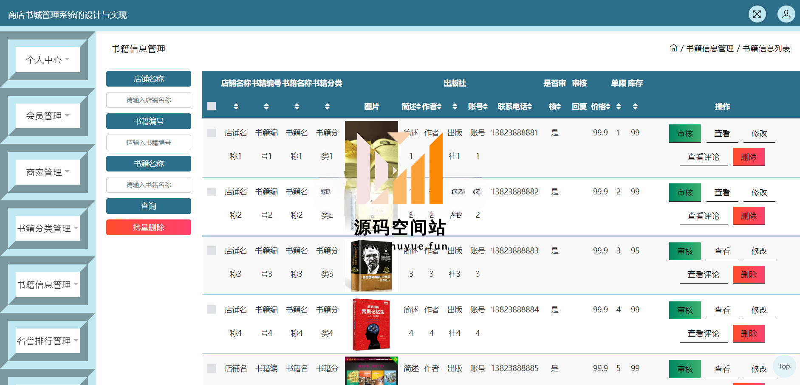Expand the 书籍分类管理 sidebar menu
The height and width of the screenshot is (385, 800).
coord(48,228)
